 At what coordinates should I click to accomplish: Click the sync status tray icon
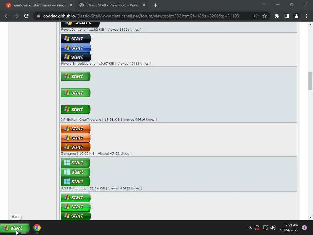(257, 228)
